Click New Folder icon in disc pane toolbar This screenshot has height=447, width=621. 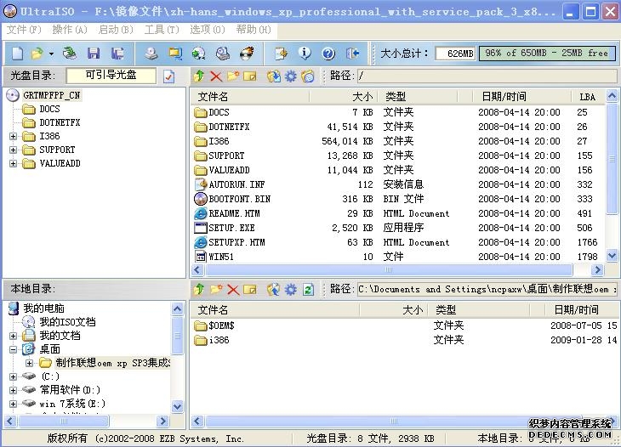point(233,76)
